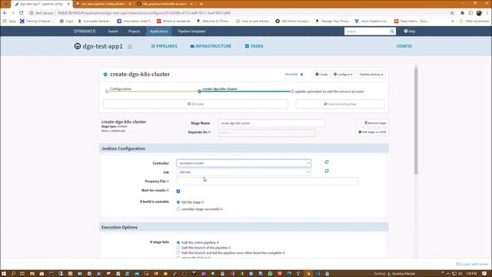Screen dimensions: 492x277
Task: Open the Controller dropdown
Action: [244, 163]
